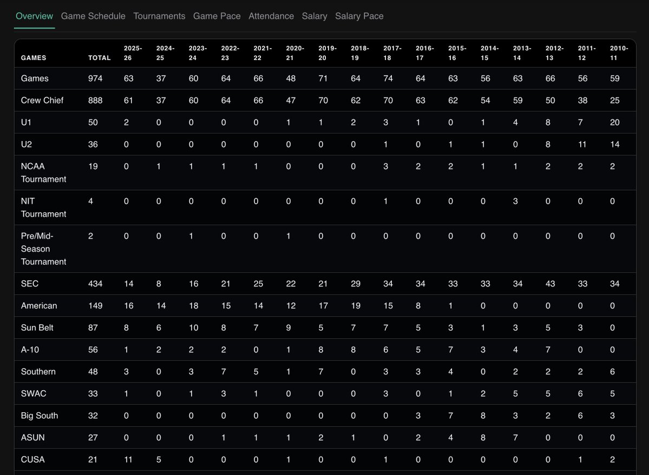
Task: Select the 2016-17 column header
Action: 425,53
